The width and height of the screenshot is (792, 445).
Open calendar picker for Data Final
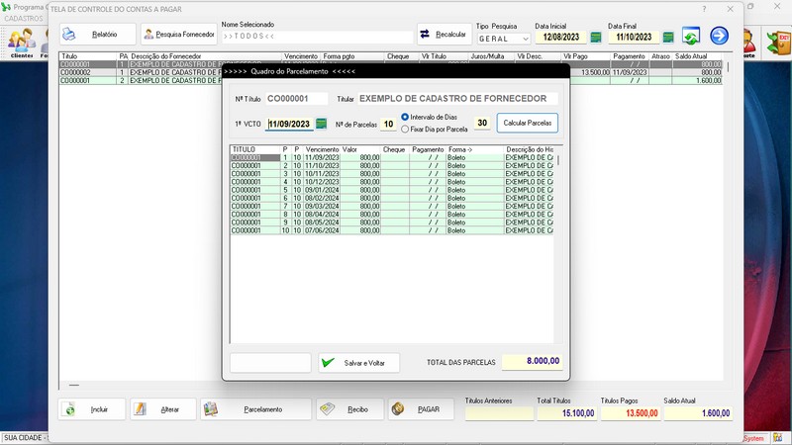[x=668, y=38]
